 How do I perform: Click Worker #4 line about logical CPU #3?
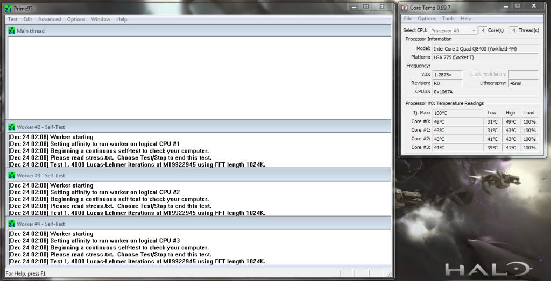pos(94,241)
